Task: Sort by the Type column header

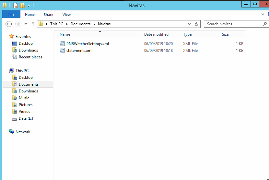Action: pyautogui.click(x=200, y=34)
